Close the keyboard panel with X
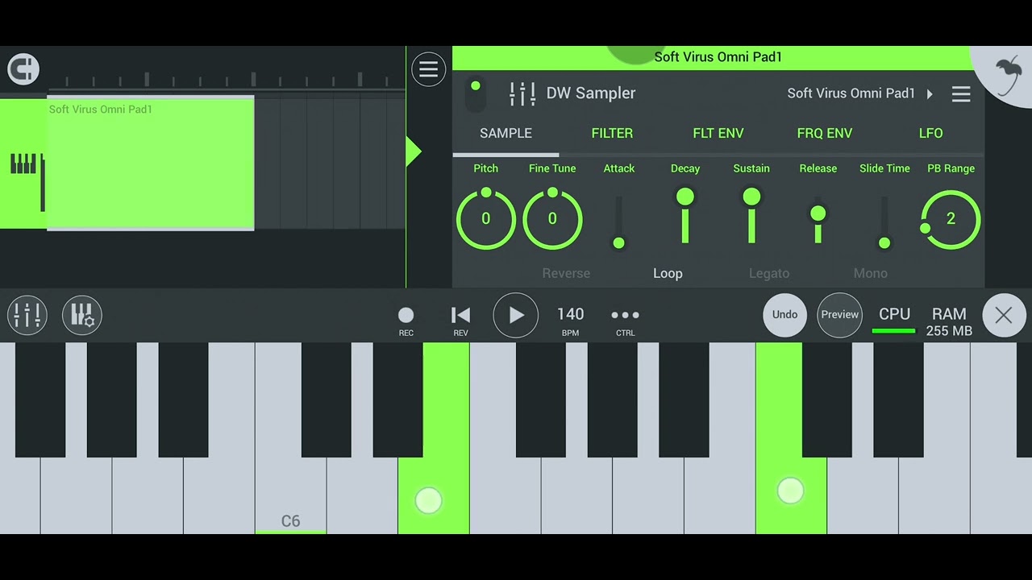1032x580 pixels. pyautogui.click(x=1004, y=315)
